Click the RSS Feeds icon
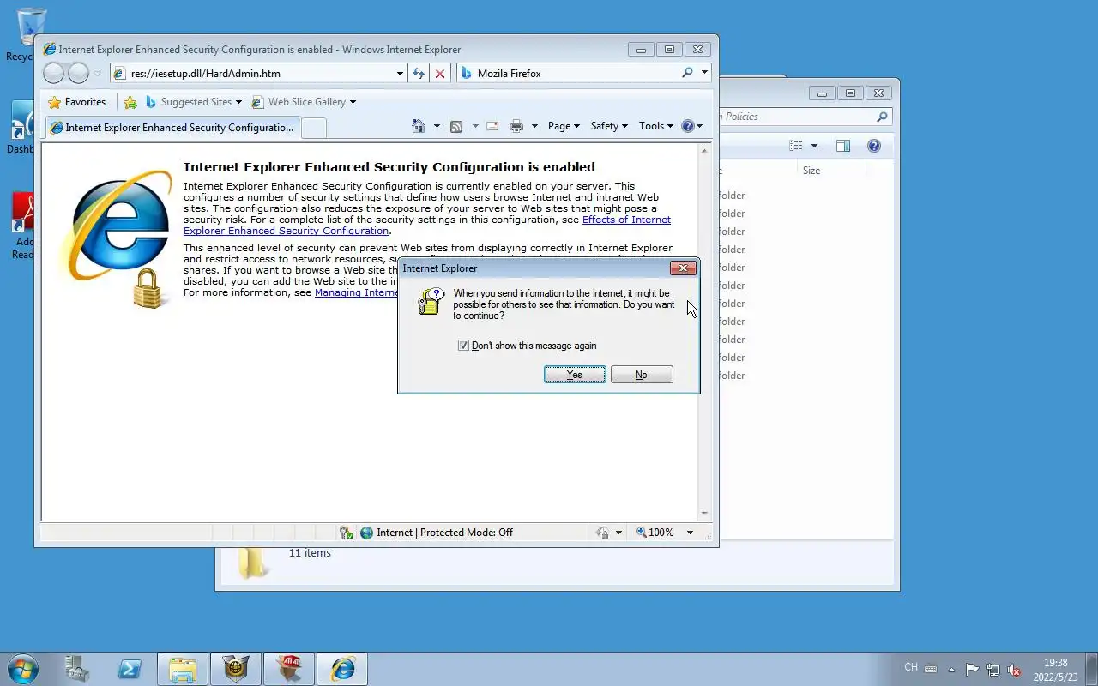Viewport: 1098px width, 686px height. click(x=456, y=126)
